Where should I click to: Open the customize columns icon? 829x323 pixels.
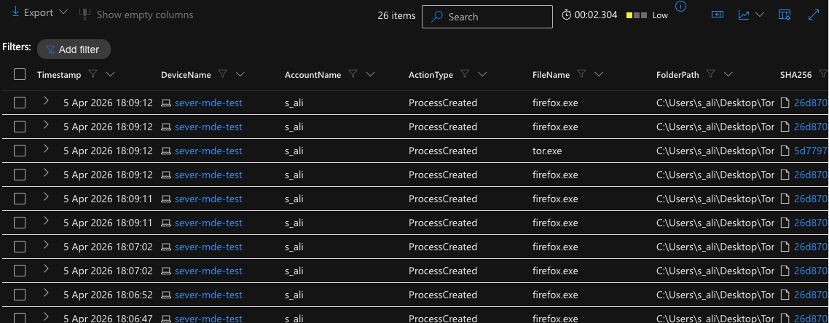[x=785, y=15]
